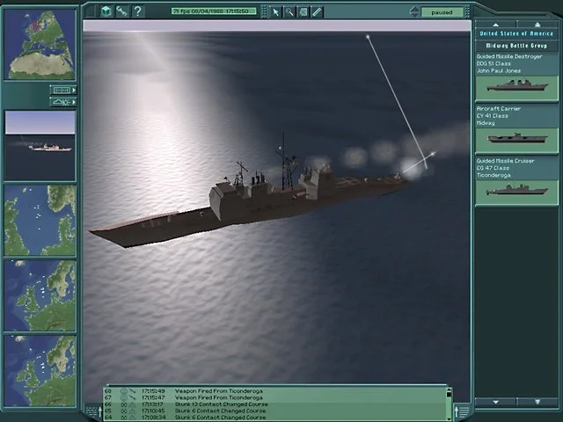Select John Paul Jones destroyer entry
The width and height of the screenshot is (563, 422).
517,76
